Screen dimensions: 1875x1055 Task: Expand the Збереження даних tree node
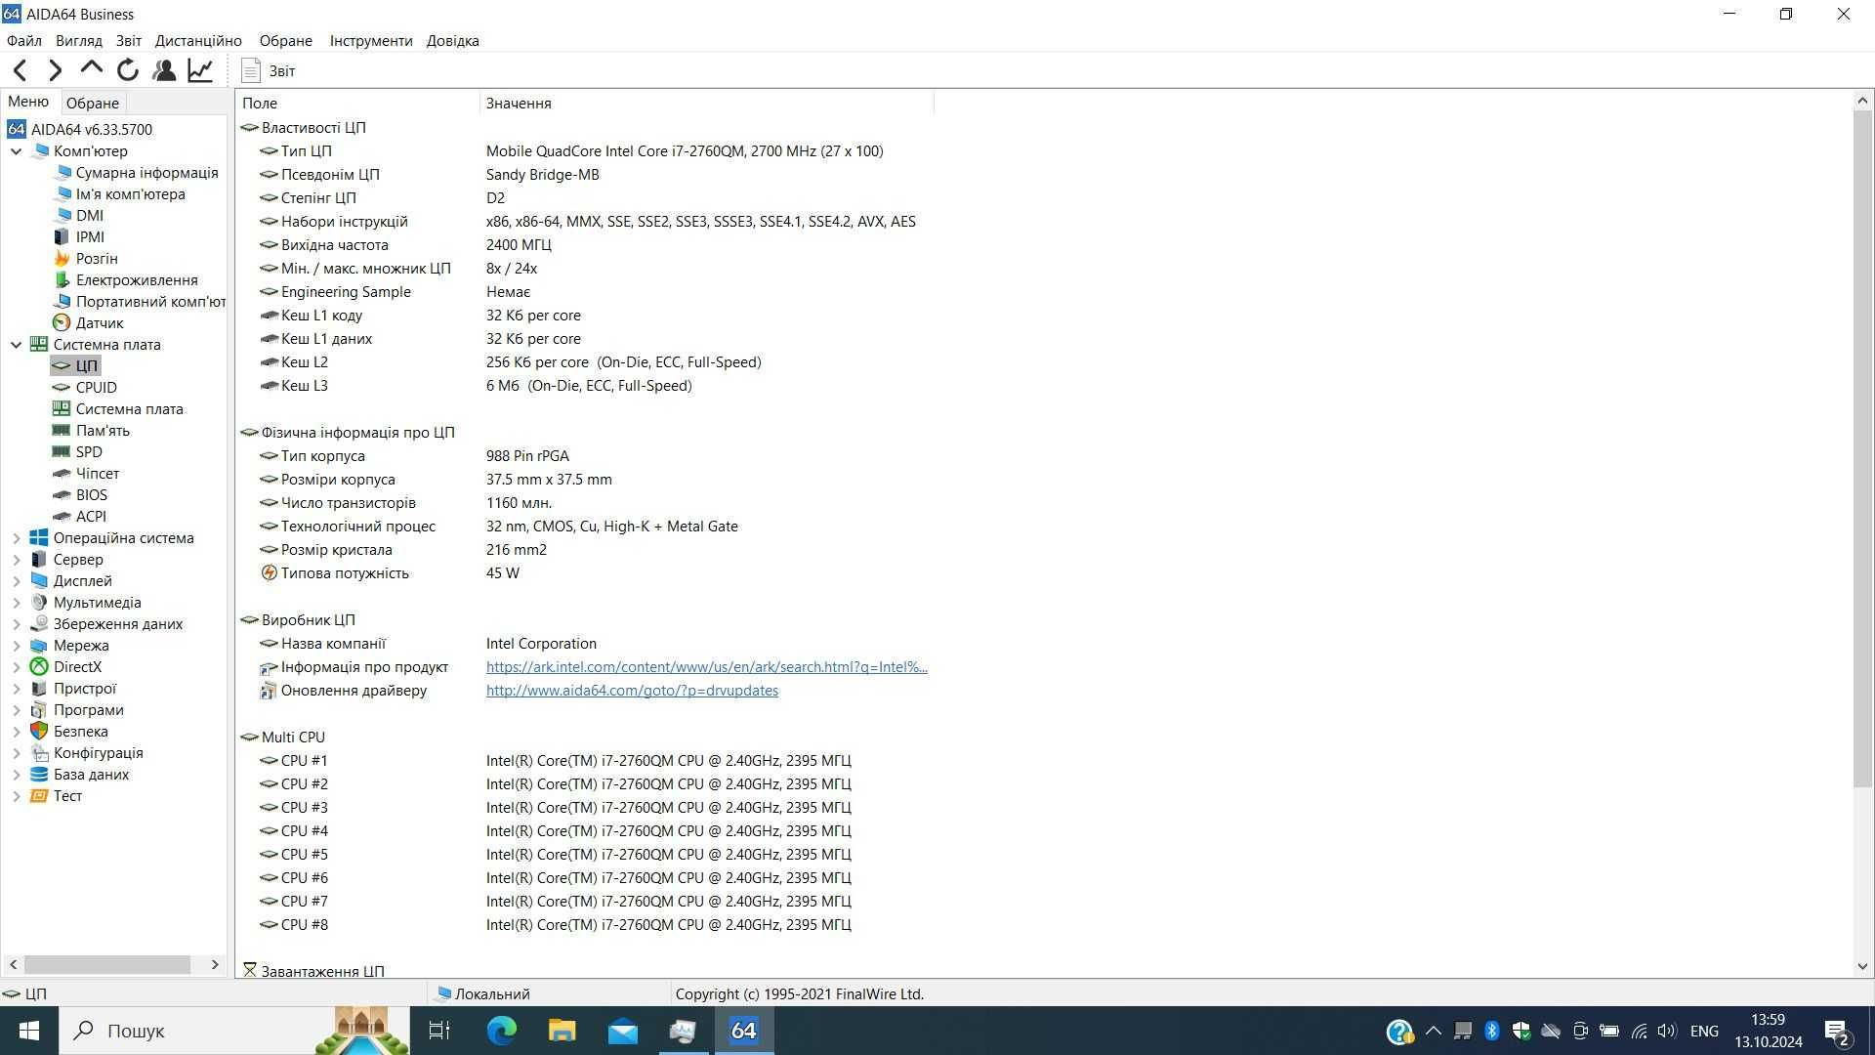tap(16, 624)
